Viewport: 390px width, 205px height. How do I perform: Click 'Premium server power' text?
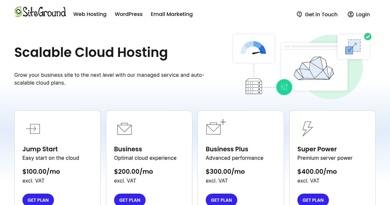(x=325, y=158)
